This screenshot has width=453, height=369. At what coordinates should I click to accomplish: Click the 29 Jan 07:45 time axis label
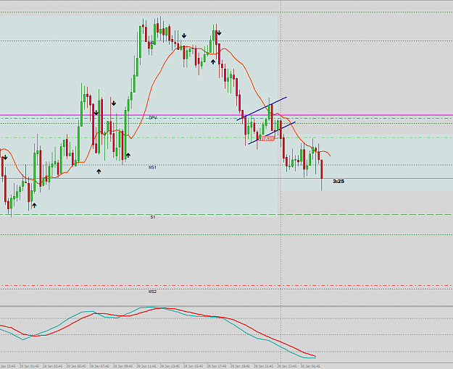tap(99, 366)
